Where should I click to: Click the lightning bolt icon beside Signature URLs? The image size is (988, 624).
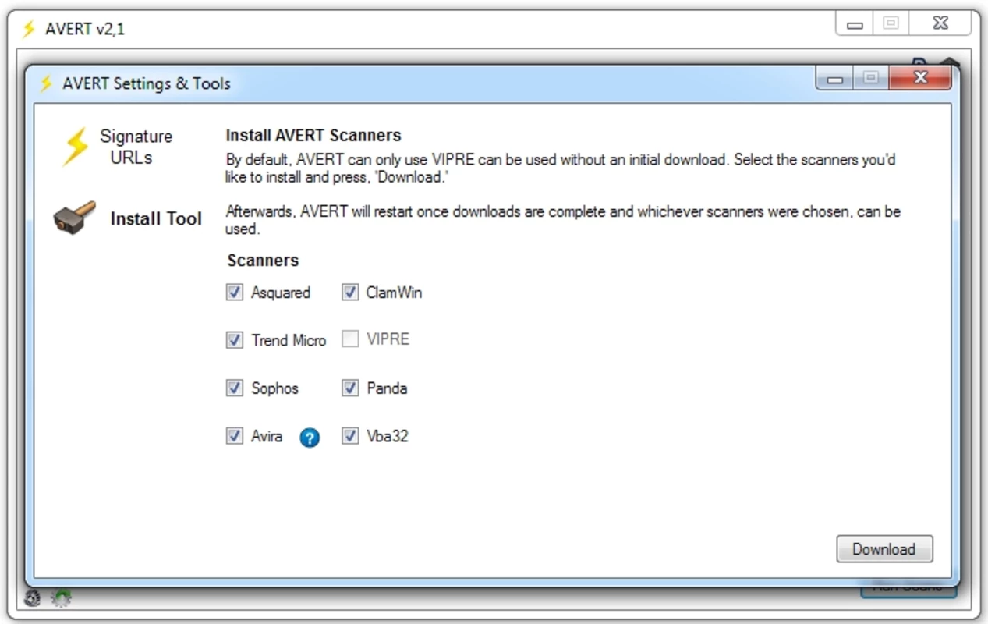[76, 146]
